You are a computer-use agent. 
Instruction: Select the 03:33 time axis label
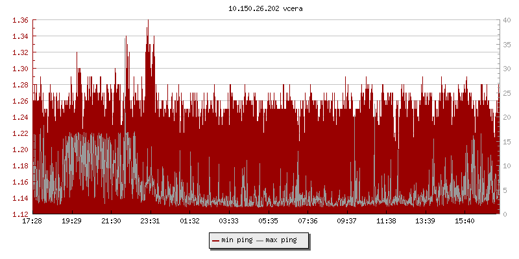pos(229,221)
